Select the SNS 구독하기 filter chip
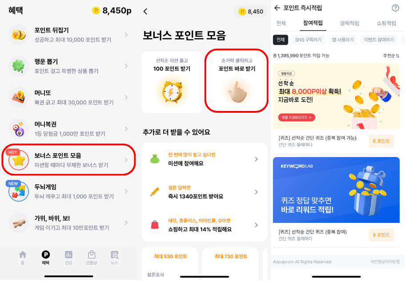This screenshot has height=281, width=405. 308,40
